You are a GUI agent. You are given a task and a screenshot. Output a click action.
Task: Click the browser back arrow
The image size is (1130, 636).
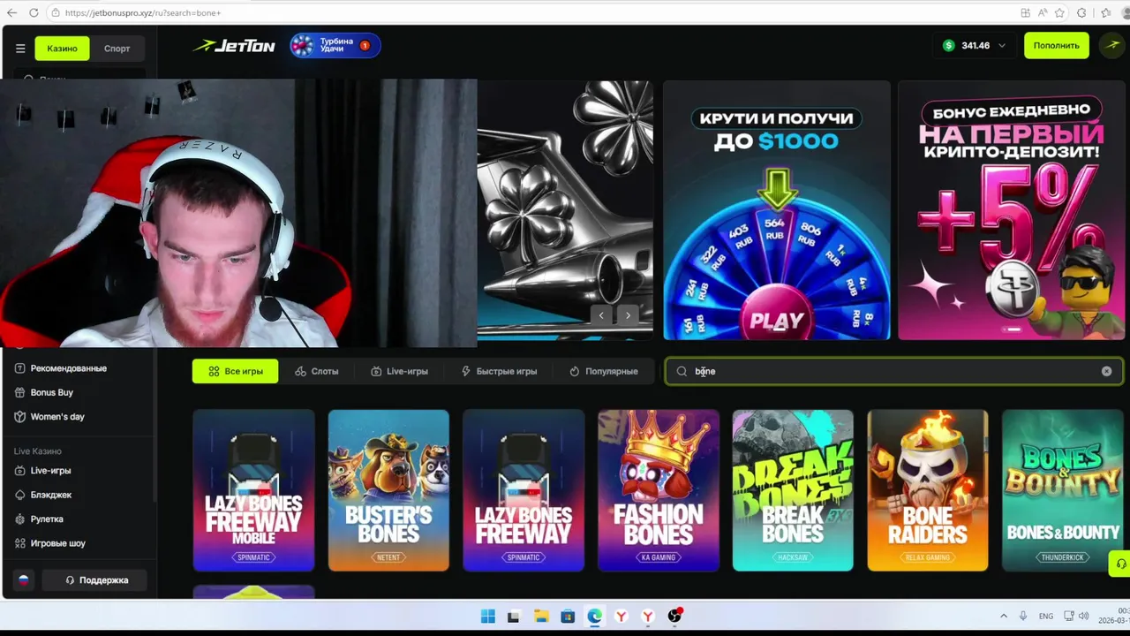click(x=11, y=12)
